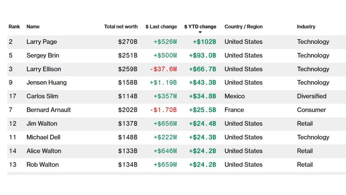
Task: Sort by the Rank column header
Action: click(14, 27)
